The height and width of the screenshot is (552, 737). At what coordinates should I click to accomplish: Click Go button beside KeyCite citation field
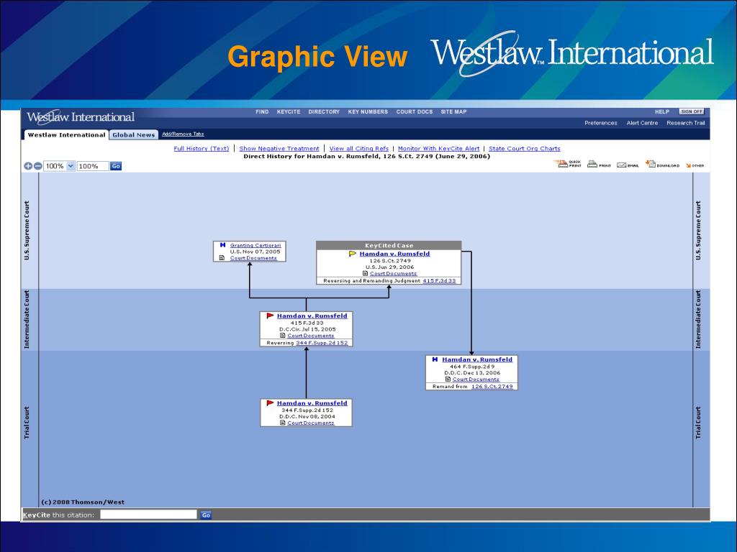pyautogui.click(x=206, y=515)
